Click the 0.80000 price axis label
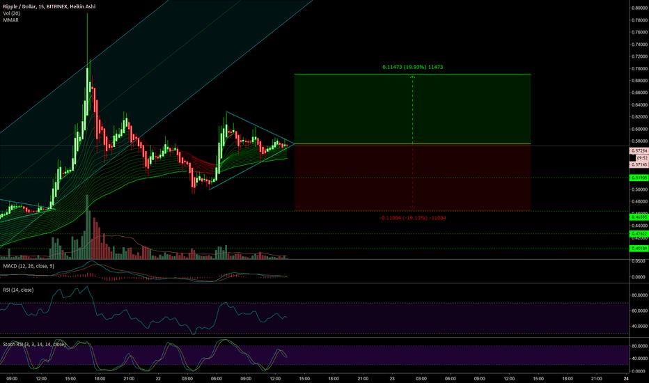 (x=639, y=8)
